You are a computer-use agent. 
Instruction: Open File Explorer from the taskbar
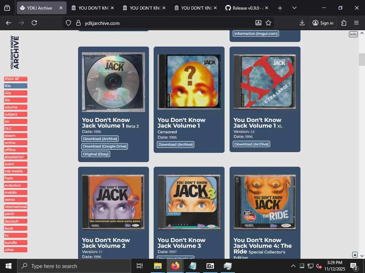(x=158, y=266)
